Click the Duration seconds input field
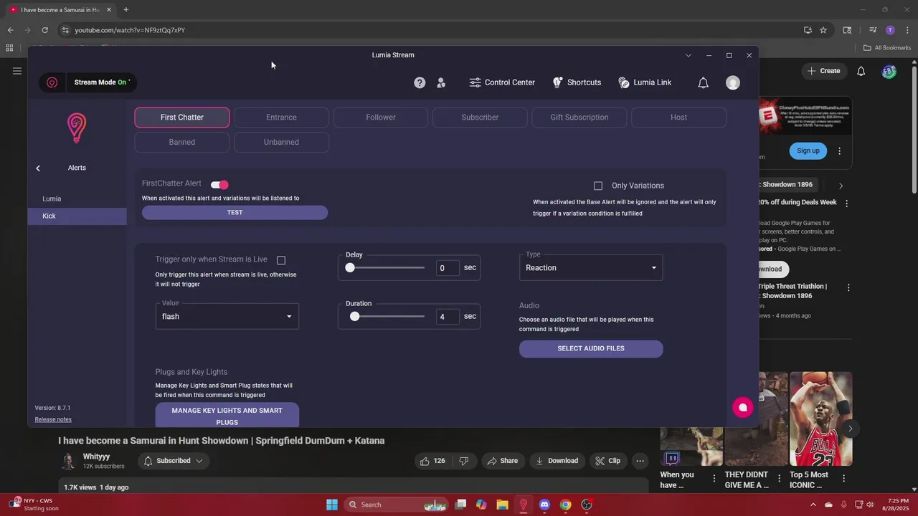The width and height of the screenshot is (918, 516). 448,317
